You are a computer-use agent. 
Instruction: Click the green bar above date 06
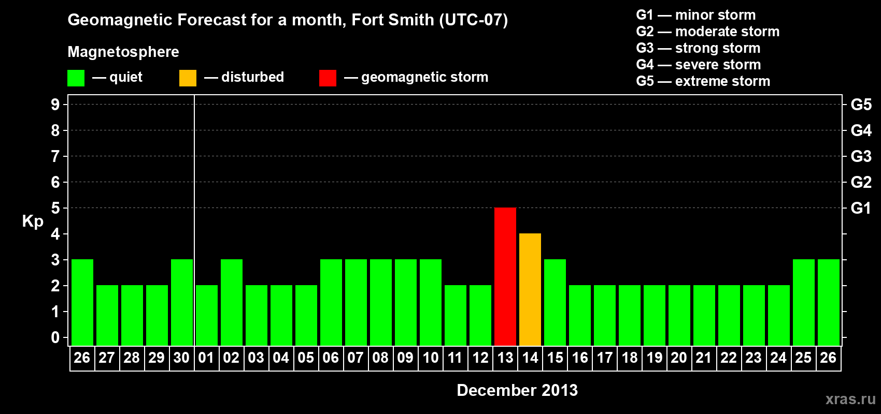pos(331,302)
